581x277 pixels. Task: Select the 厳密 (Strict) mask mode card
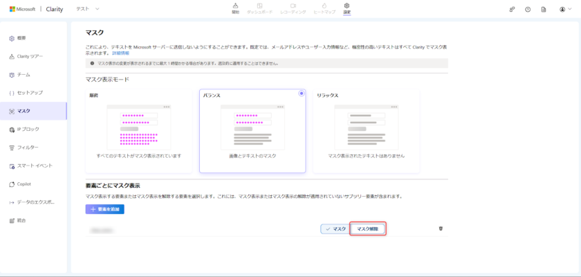[138, 130]
